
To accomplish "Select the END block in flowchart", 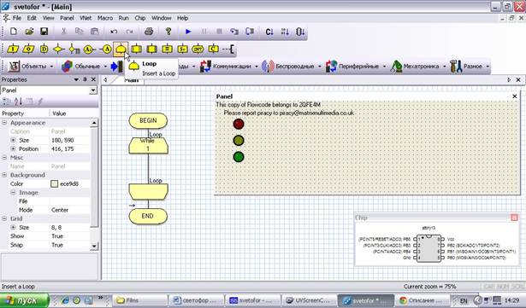I will point(148,216).
